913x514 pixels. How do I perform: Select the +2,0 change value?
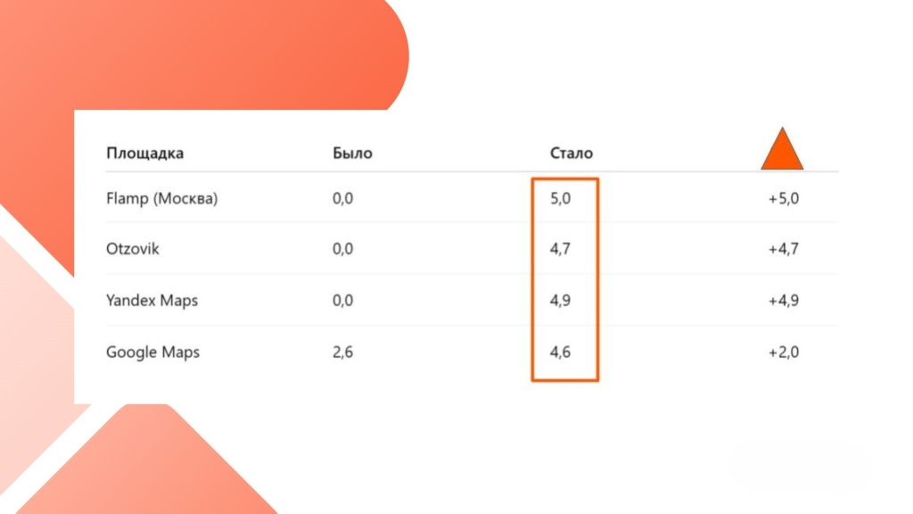pos(784,352)
